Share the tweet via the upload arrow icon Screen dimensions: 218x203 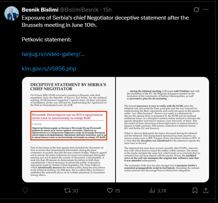pos(206,190)
